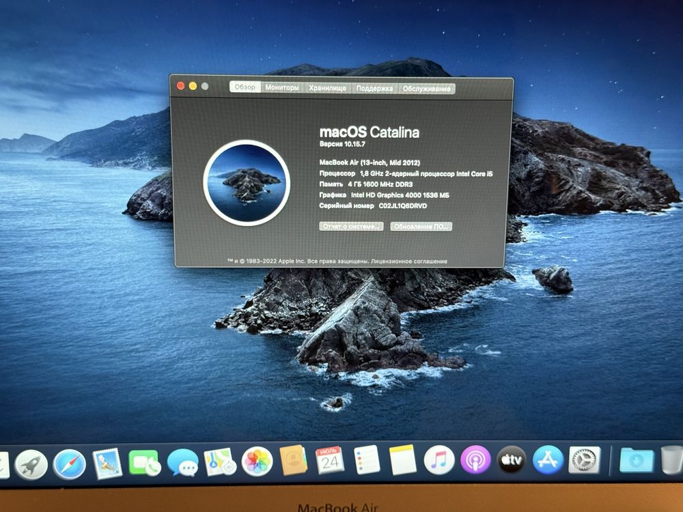Open the Лицензионное соглашение link
The image size is (683, 512).
pos(409,261)
